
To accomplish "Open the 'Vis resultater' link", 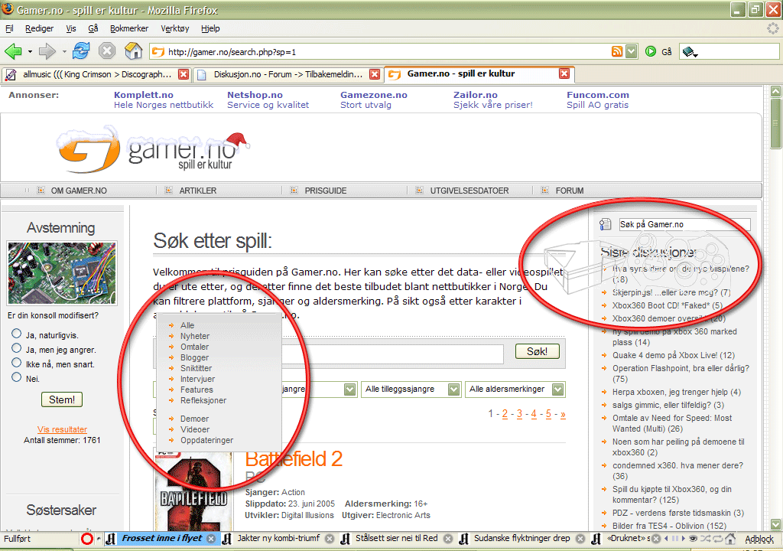I will [62, 429].
